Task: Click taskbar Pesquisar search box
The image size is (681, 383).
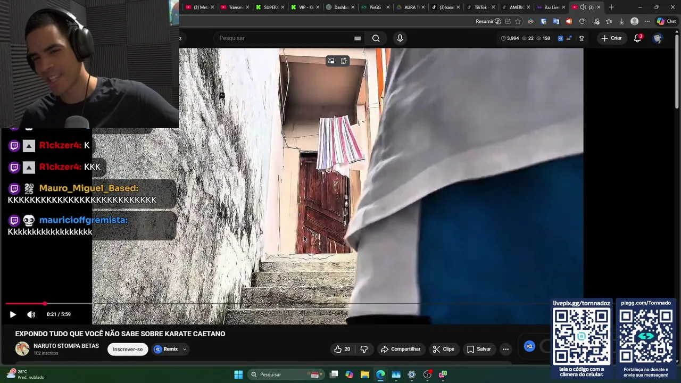Action: tap(286, 374)
